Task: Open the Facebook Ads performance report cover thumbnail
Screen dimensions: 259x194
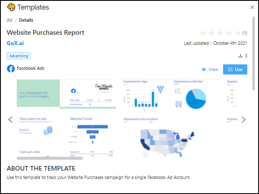Action: [x=66, y=94]
